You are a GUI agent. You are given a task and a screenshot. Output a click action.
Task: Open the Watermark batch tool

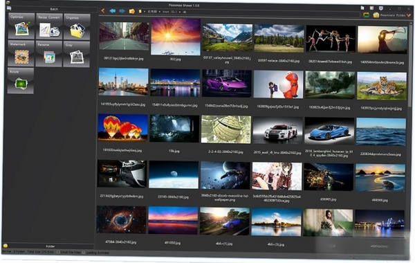(21, 53)
